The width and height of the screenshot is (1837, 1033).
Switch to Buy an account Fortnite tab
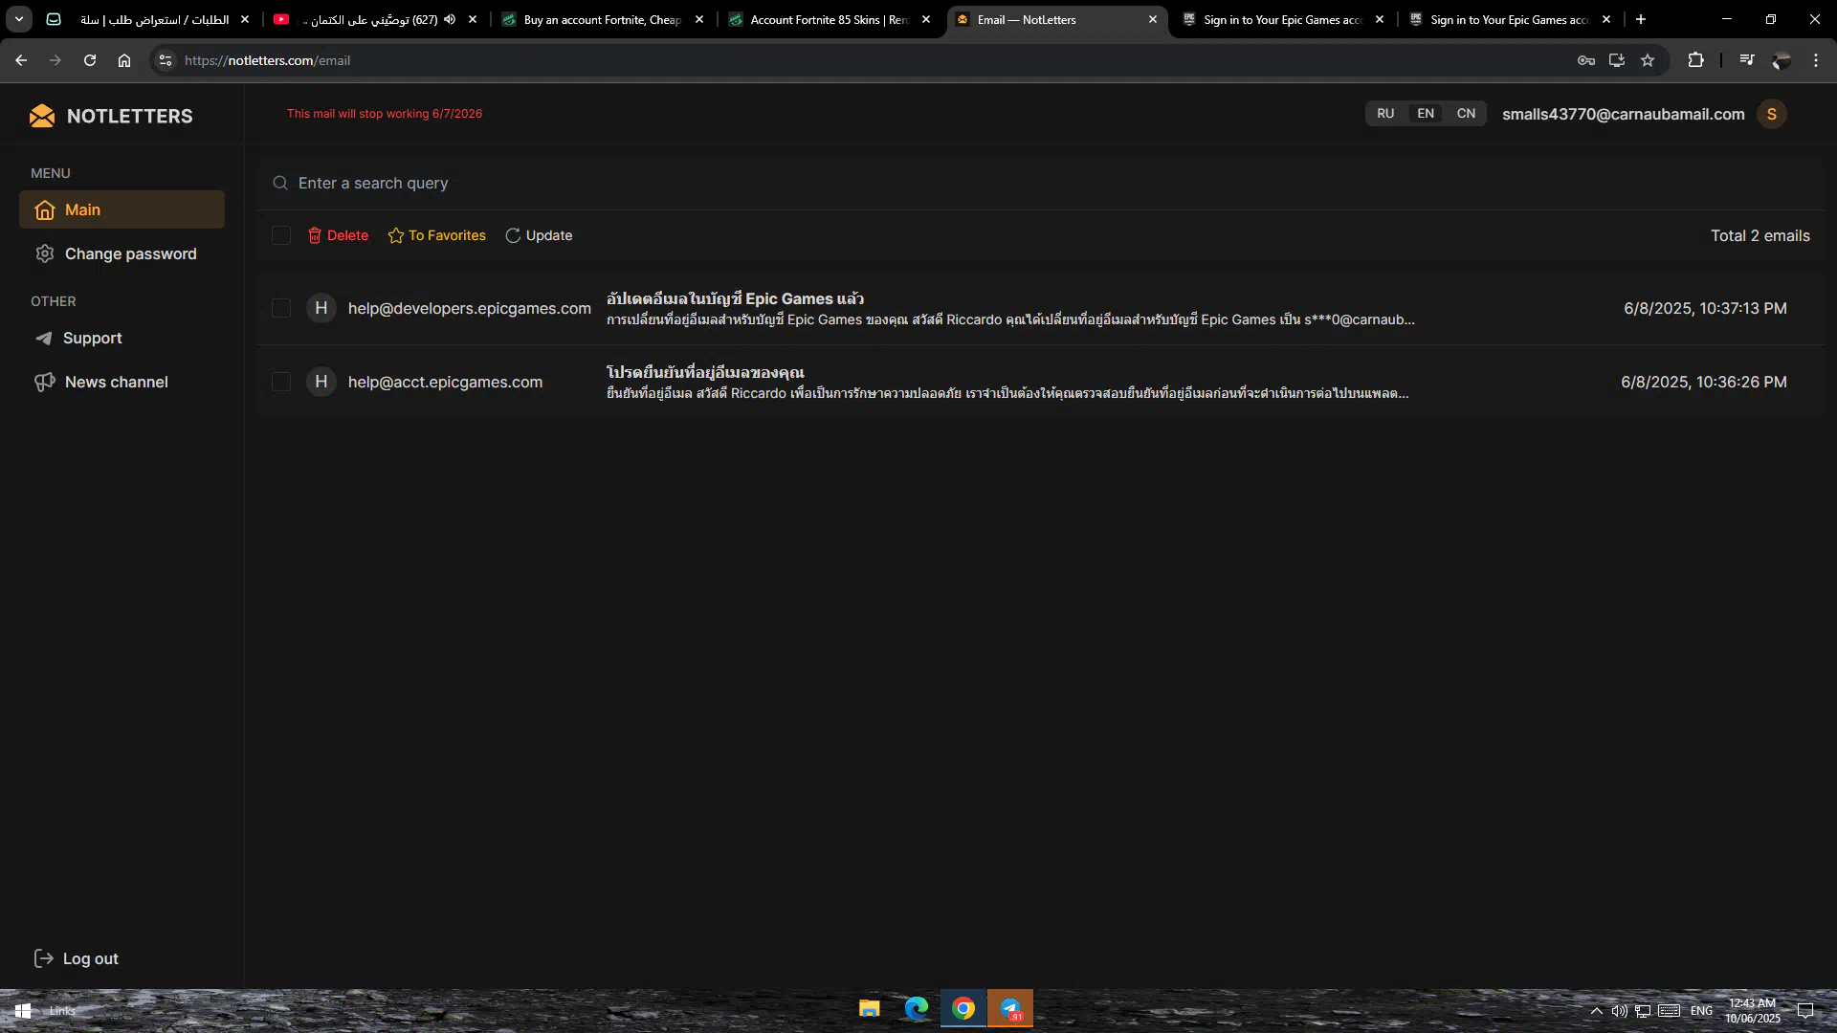click(603, 19)
